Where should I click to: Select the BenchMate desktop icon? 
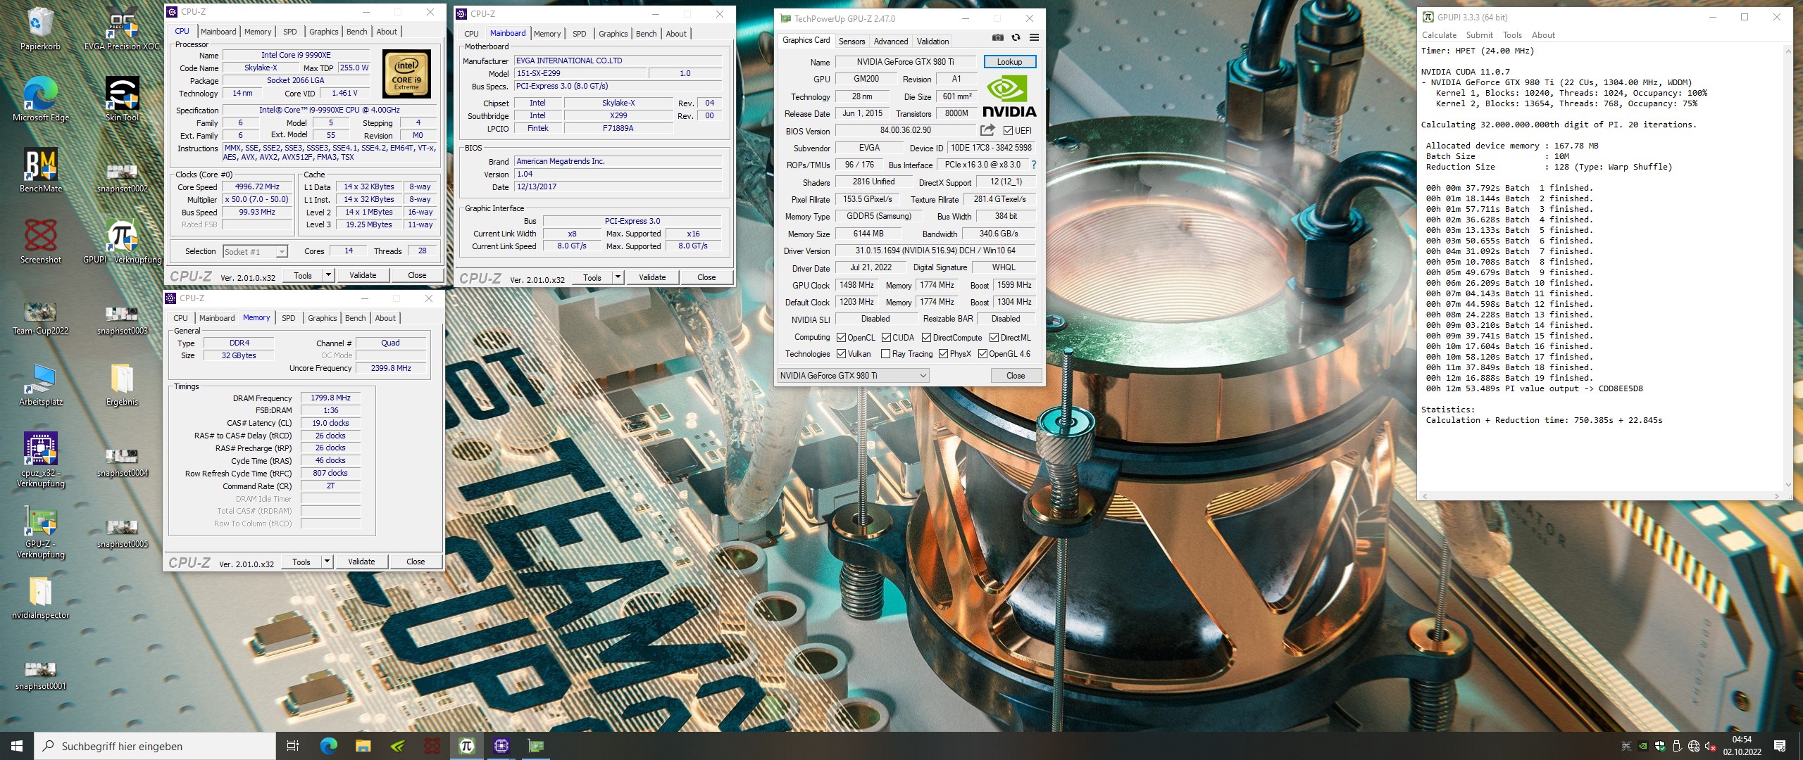(41, 171)
